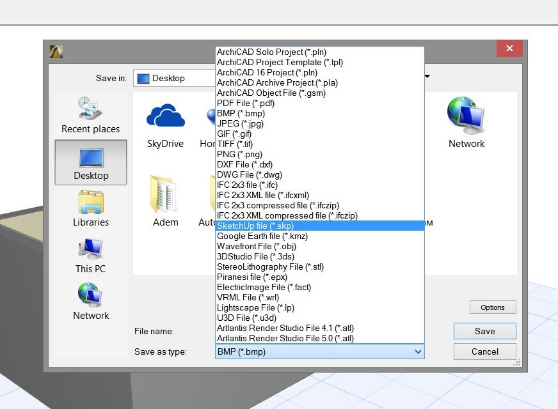Select Google Earth file (*.kmz)

320,236
